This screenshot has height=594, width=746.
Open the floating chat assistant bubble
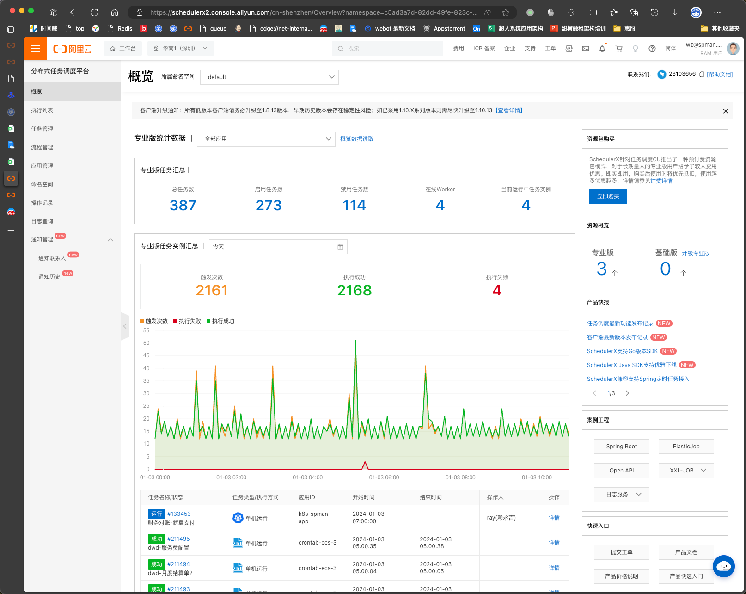(x=724, y=566)
